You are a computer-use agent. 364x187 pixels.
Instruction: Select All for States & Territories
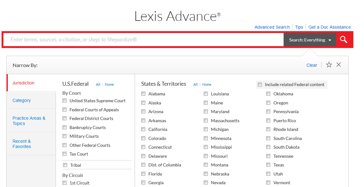pyautogui.click(x=195, y=84)
